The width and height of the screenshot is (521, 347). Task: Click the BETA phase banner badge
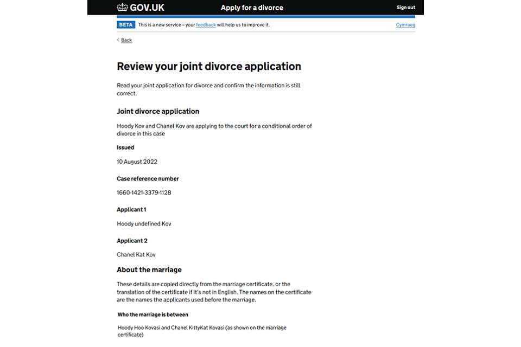coord(125,24)
